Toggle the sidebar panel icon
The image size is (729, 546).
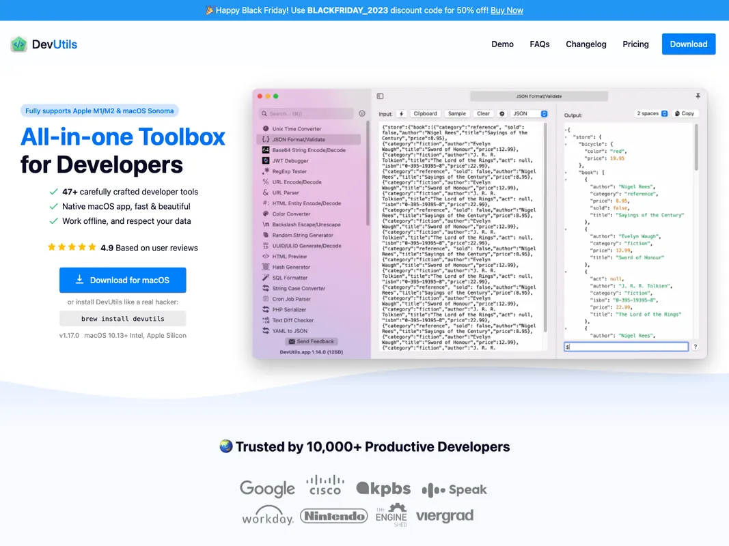coord(381,96)
